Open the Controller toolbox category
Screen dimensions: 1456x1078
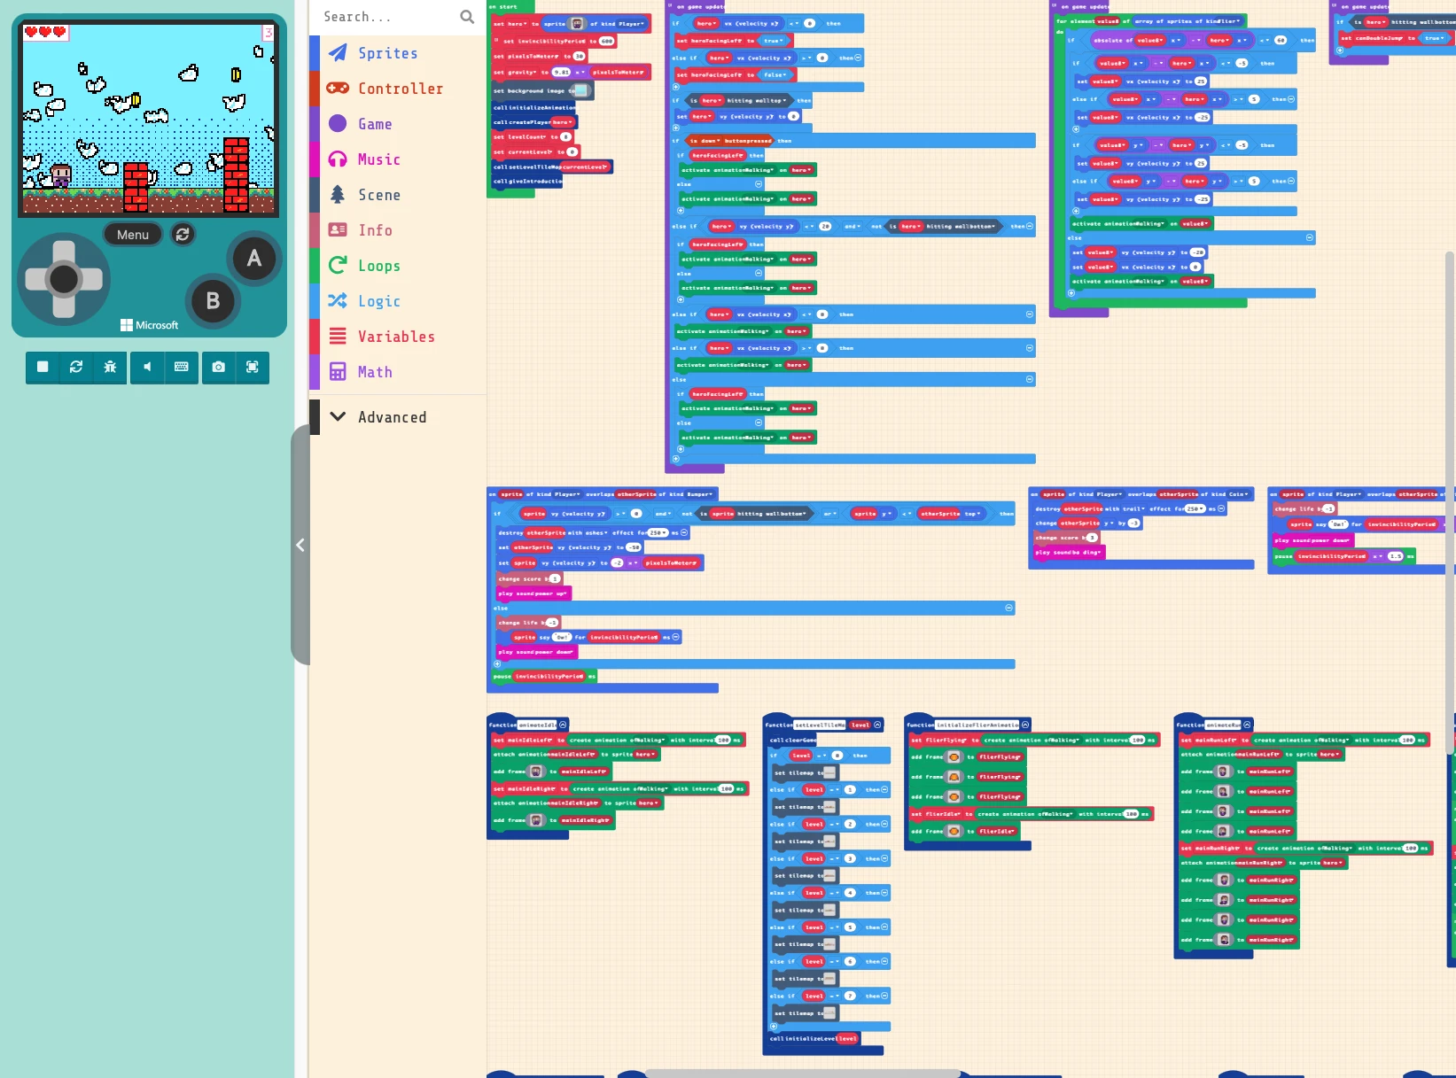coord(400,89)
